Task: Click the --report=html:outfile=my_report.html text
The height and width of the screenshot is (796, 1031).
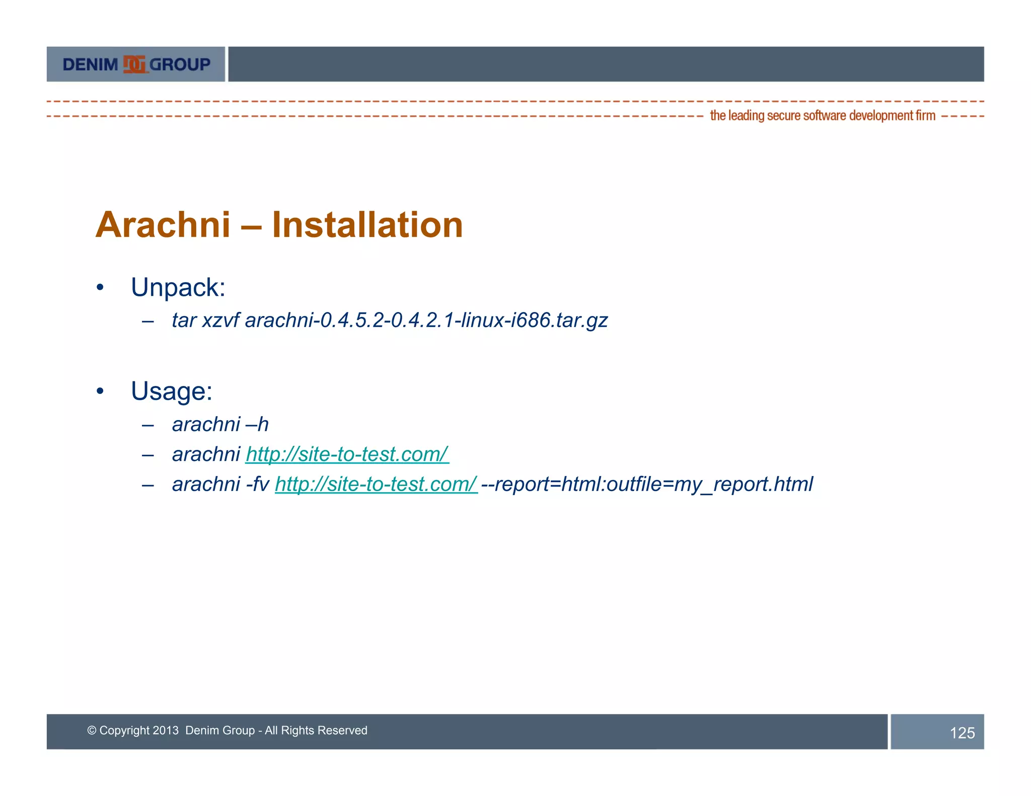Action: coord(647,484)
